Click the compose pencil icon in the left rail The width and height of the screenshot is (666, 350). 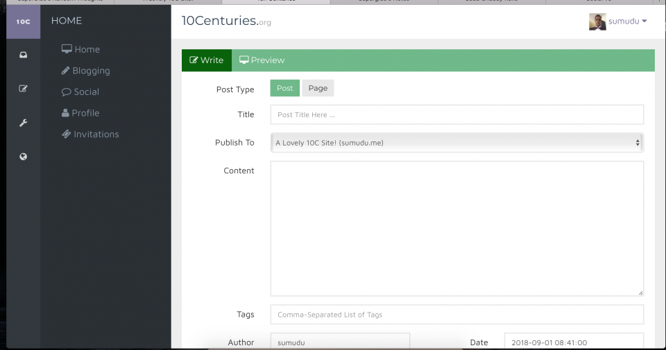click(24, 89)
